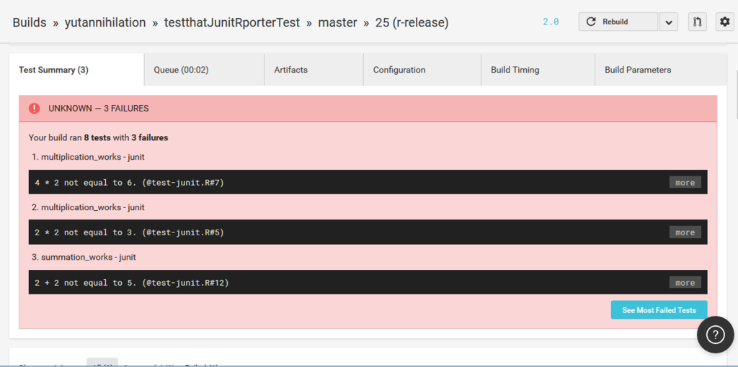
Task: Expand 'more' for 4 * 2 failure
Action: click(685, 182)
